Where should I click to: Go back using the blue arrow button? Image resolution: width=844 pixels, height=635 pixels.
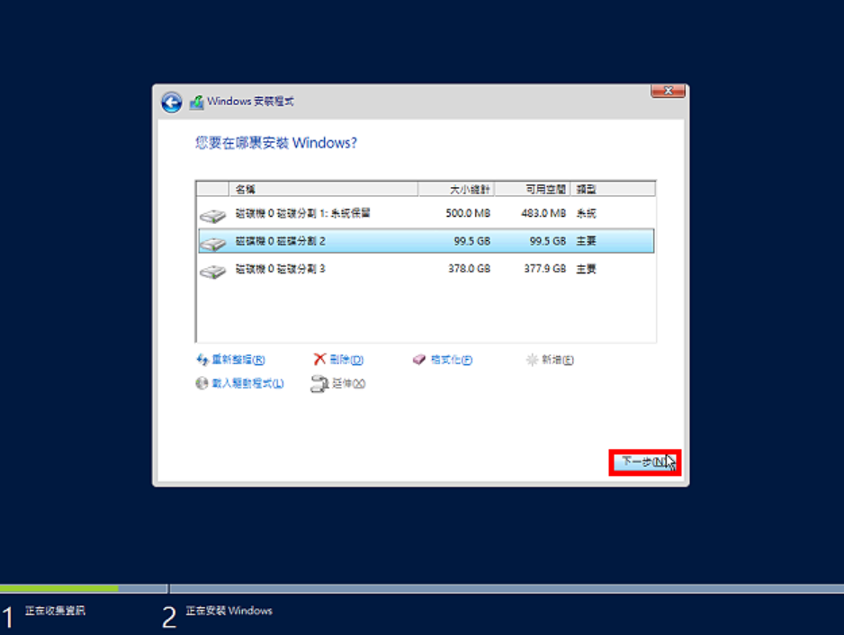[172, 103]
